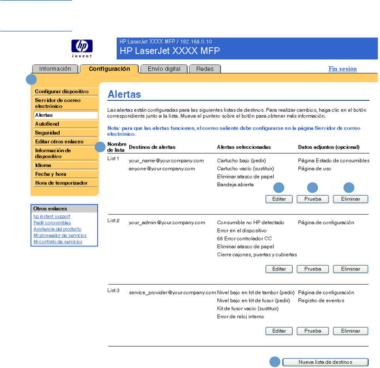Click Editar for List 3
The height and width of the screenshot is (368, 380).
click(279, 331)
